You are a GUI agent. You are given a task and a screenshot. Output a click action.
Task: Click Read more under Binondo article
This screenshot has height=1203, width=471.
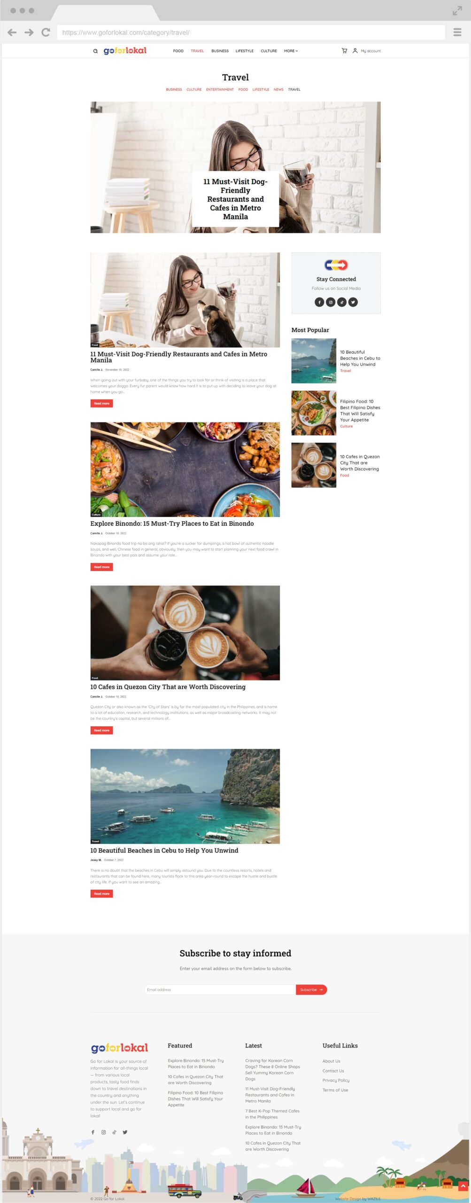click(x=101, y=567)
